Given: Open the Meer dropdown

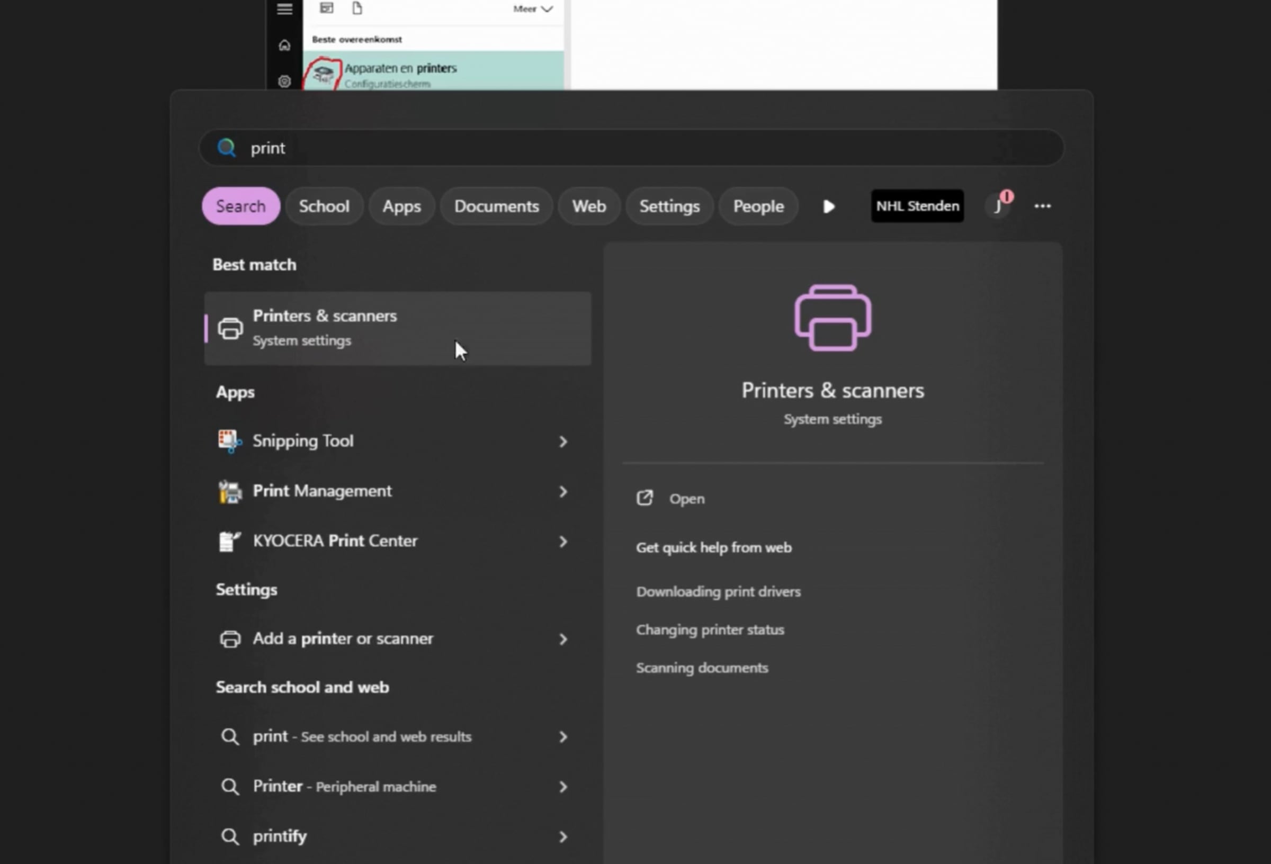Looking at the screenshot, I should [x=533, y=9].
